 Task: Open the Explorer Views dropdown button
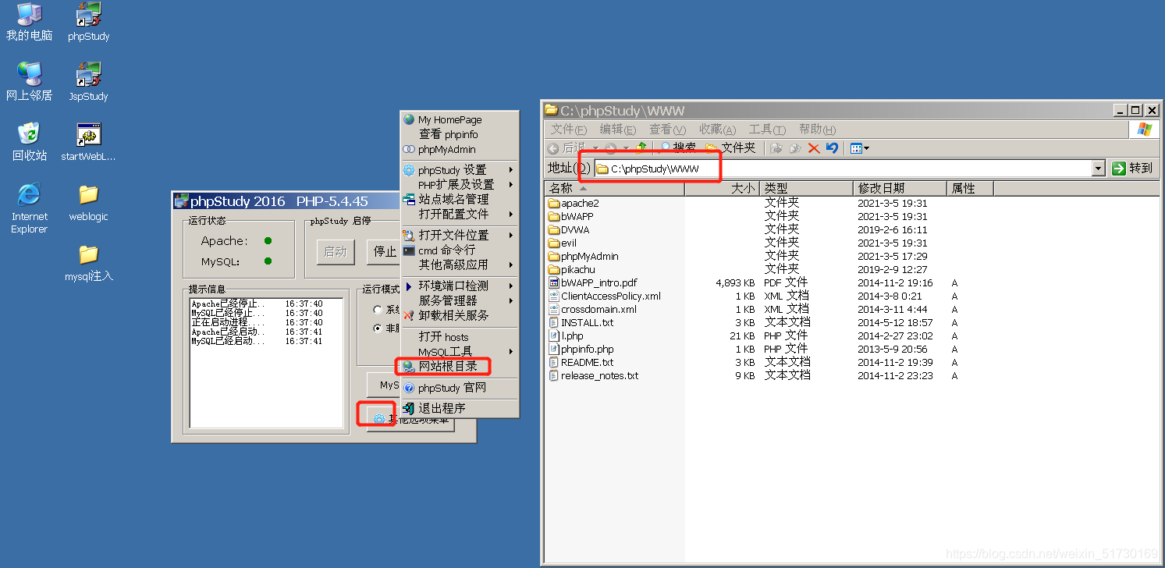click(x=859, y=147)
